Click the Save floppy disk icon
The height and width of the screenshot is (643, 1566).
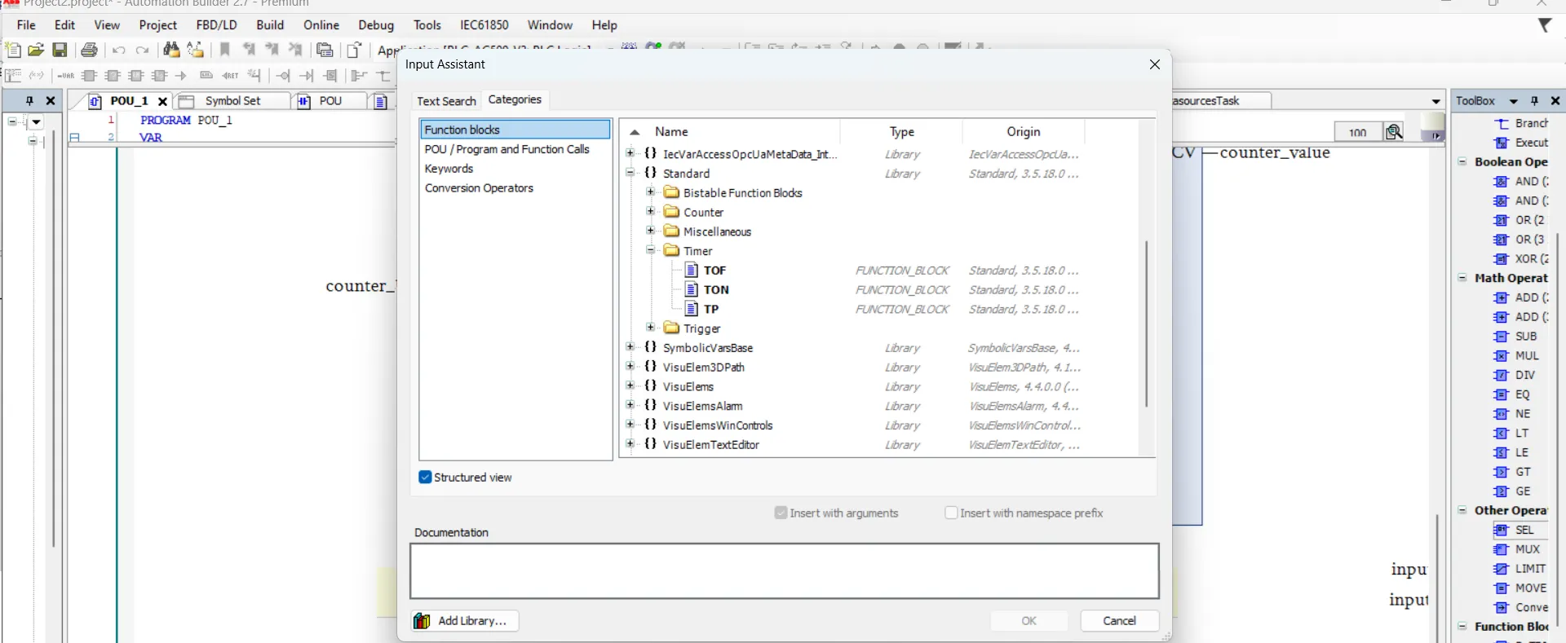pos(60,50)
